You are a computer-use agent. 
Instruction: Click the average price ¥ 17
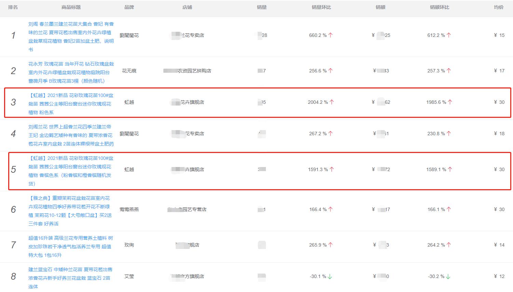pos(499,71)
